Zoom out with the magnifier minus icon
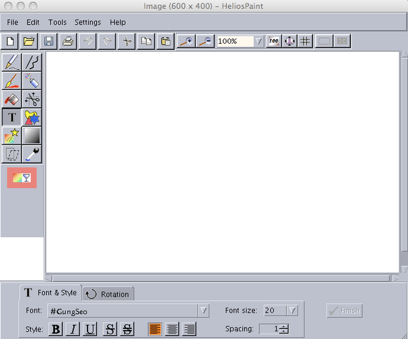Viewport: 408px width, 339px height. tap(205, 41)
